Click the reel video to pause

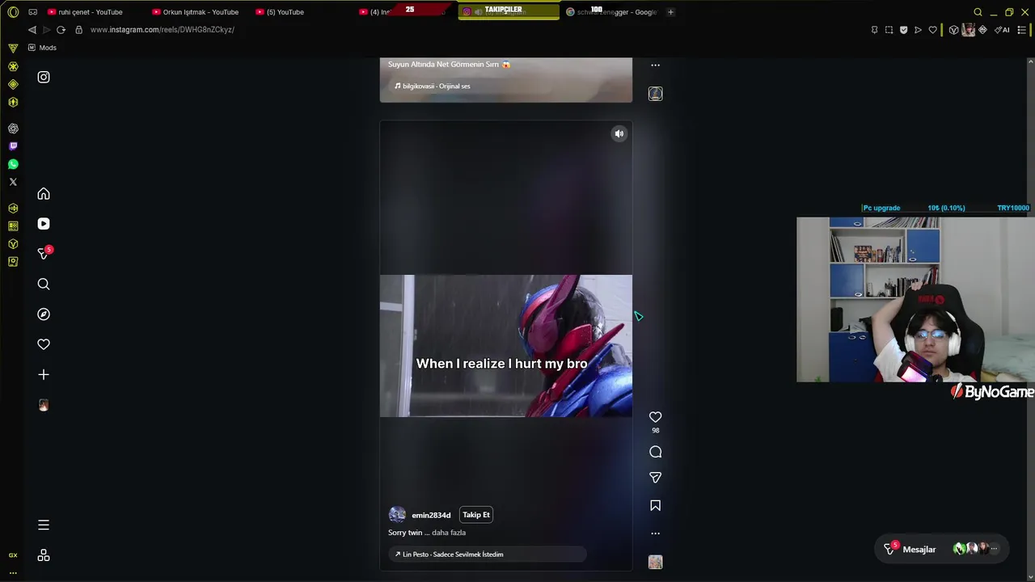point(506,346)
